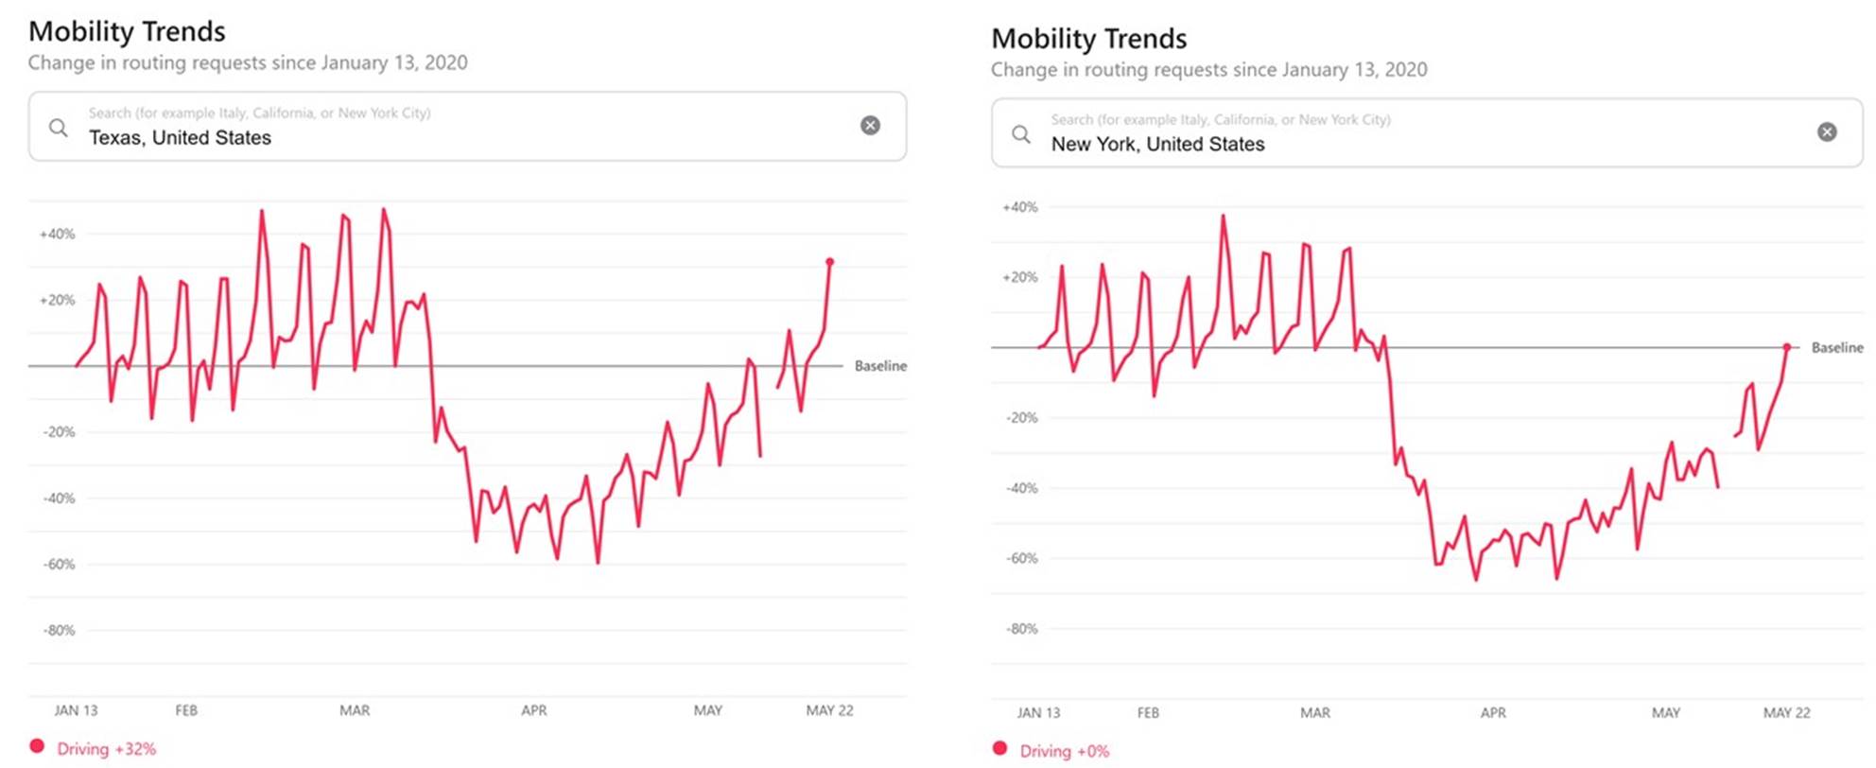Click the red Driving +0% legend dot
1876x768 pixels.
pyautogui.click(x=999, y=748)
